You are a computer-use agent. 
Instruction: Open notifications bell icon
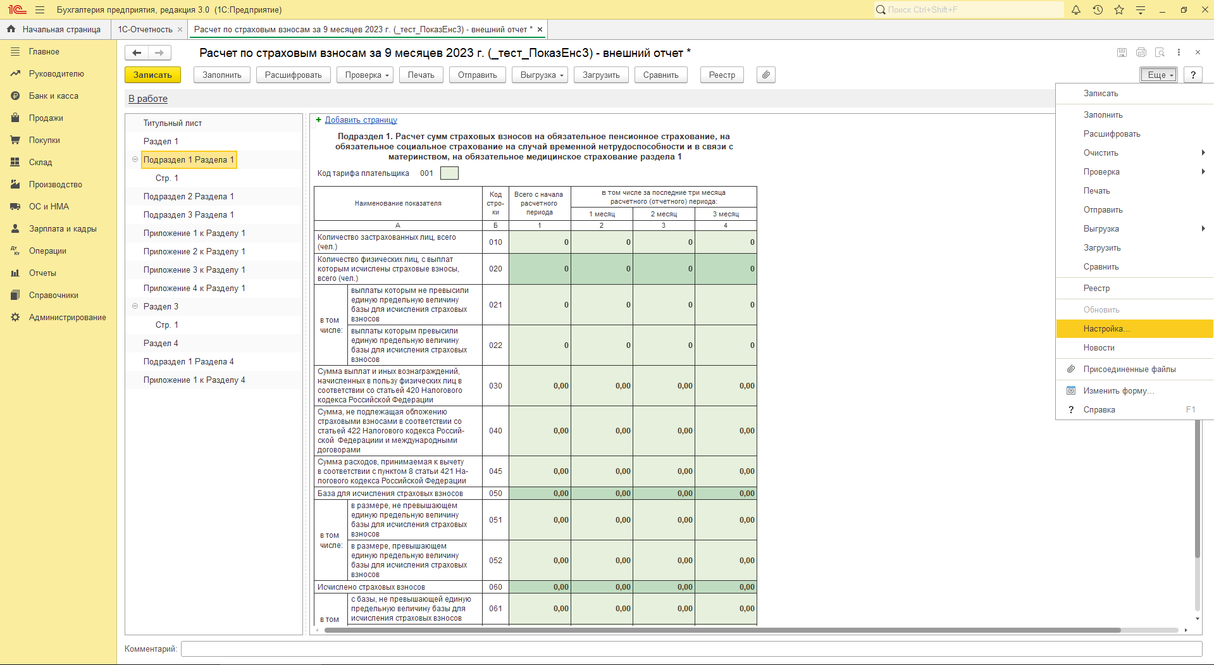1075,9
